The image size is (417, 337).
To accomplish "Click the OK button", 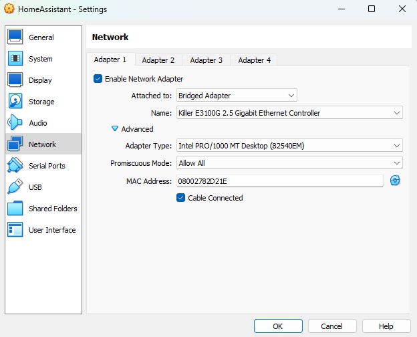I will coord(278,326).
